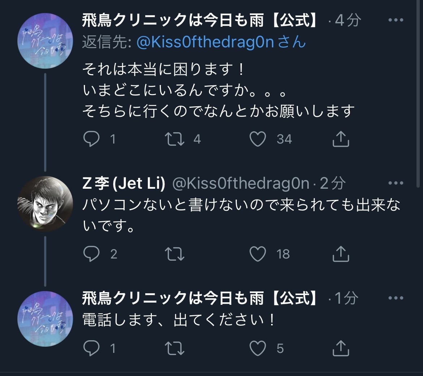Image resolution: width=423 pixels, height=376 pixels.
Task: Share Z李 (Jet Li)'s tweet
Action: click(341, 254)
